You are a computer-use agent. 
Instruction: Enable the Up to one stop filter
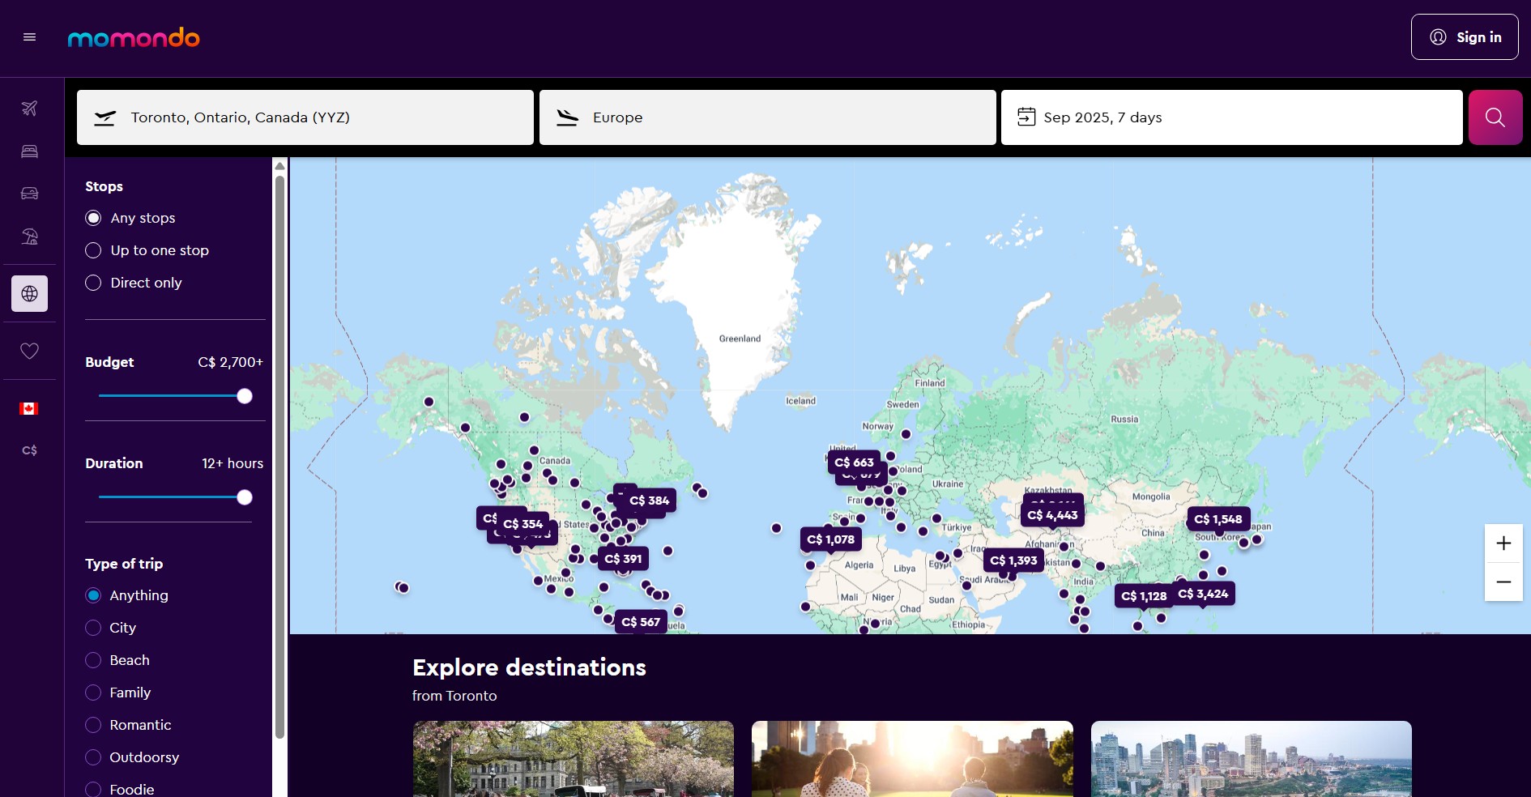coord(92,250)
